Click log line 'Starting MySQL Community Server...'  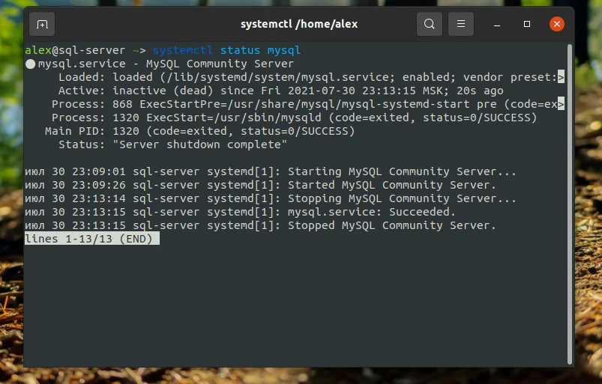tap(271, 171)
